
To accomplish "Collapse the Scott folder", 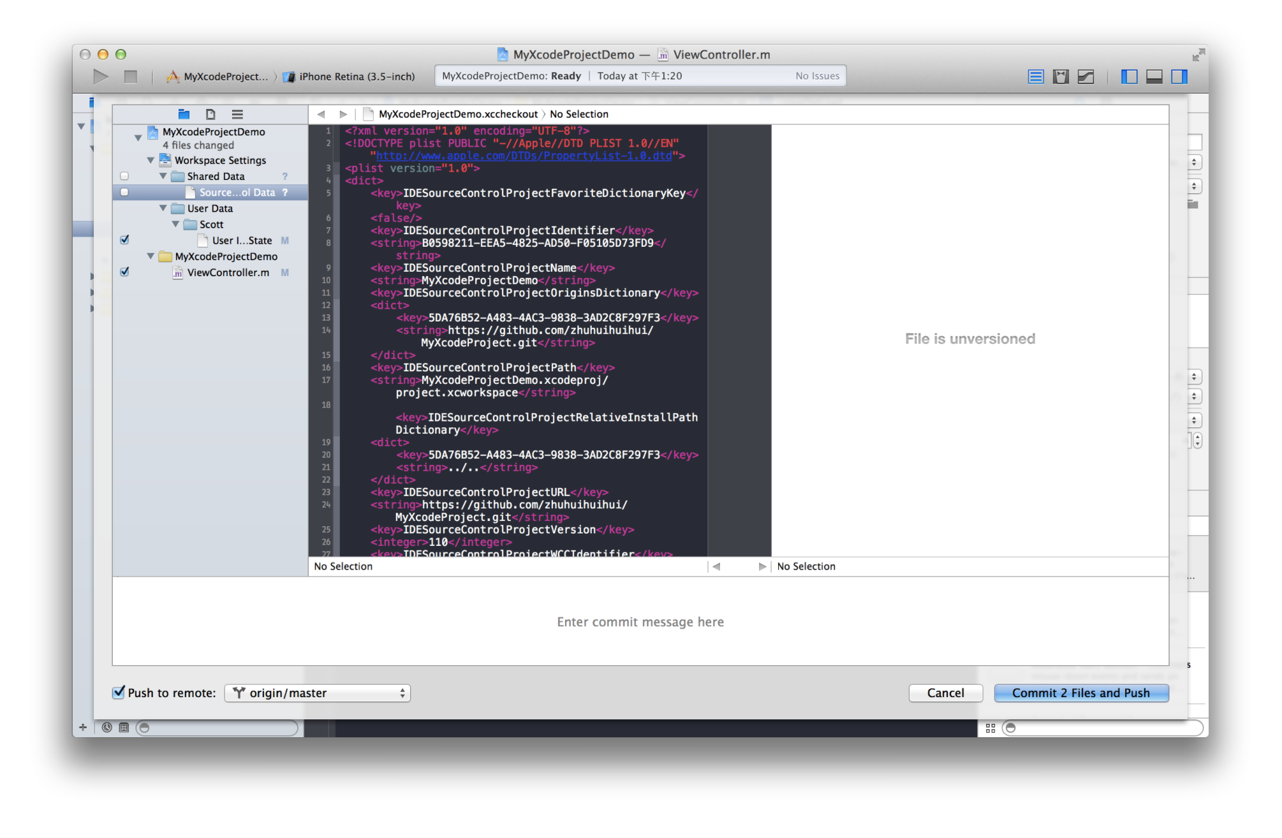I will 175,224.
